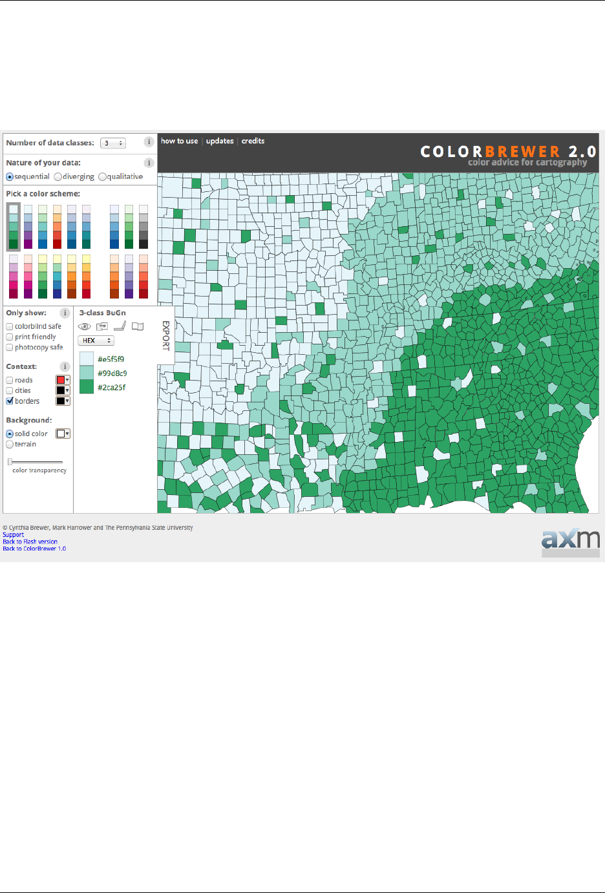Open info for number of data classes
605x893 pixels.
click(149, 142)
